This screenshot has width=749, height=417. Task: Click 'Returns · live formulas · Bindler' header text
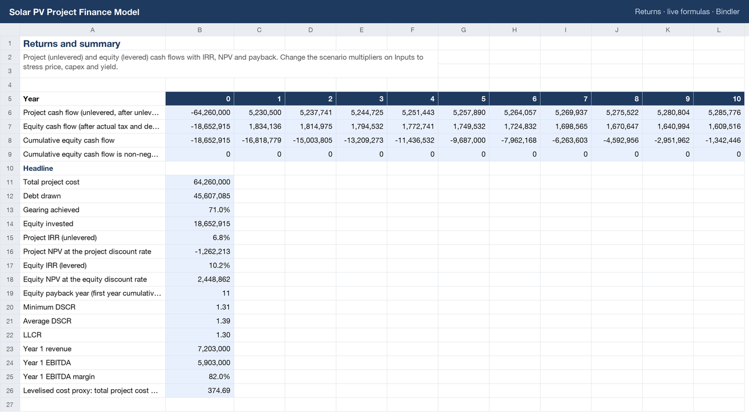[687, 12]
